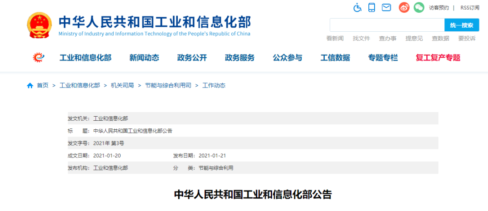Screen dimensions: 488x211
Task: Click the English ministry name subtitle
Action: [154, 34]
